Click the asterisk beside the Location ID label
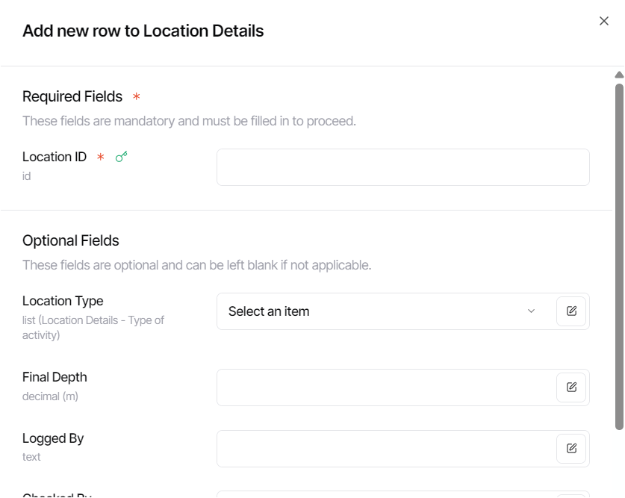The image size is (625, 498). click(99, 156)
